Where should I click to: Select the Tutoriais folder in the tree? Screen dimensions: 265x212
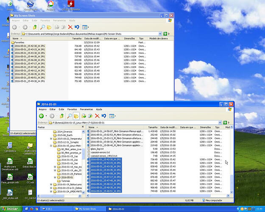66,181
